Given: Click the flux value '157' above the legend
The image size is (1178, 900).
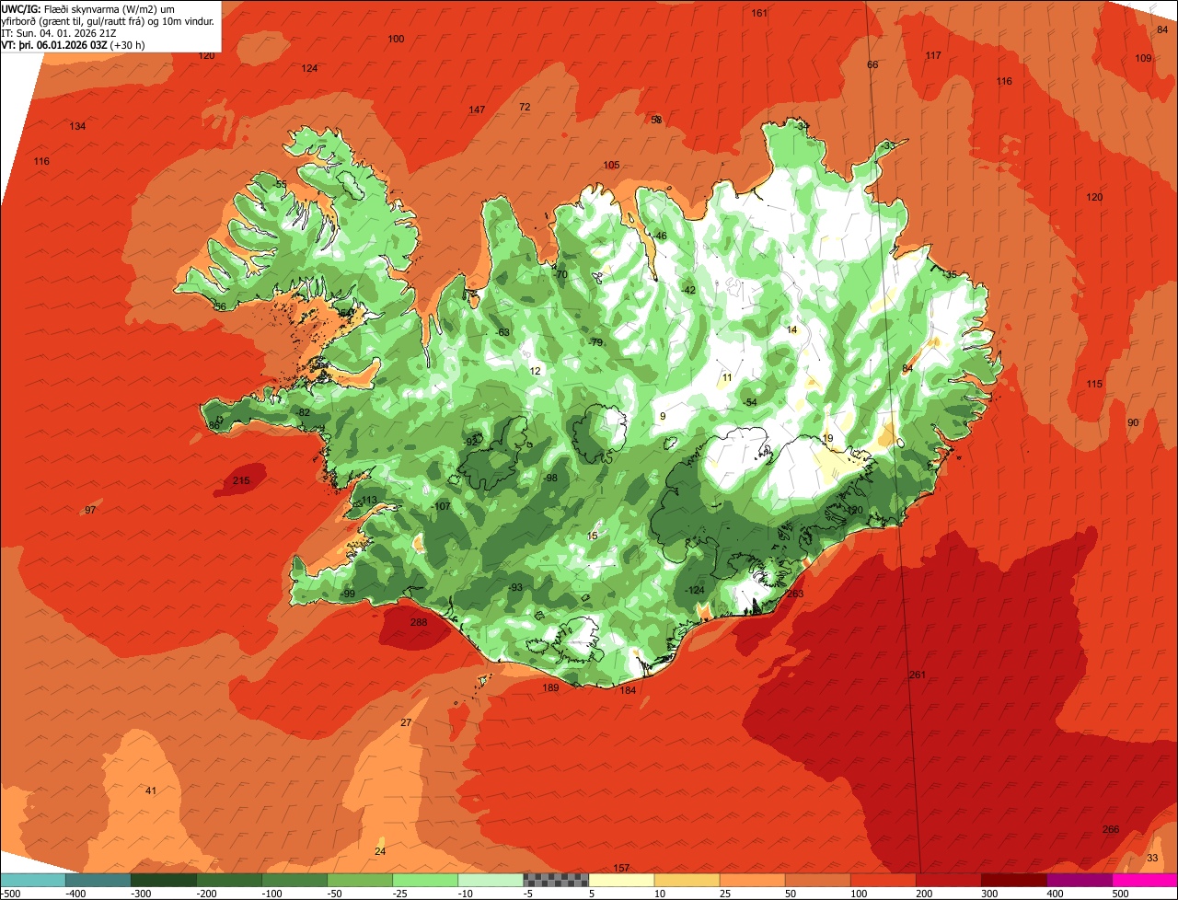Looking at the screenshot, I should 621,869.
